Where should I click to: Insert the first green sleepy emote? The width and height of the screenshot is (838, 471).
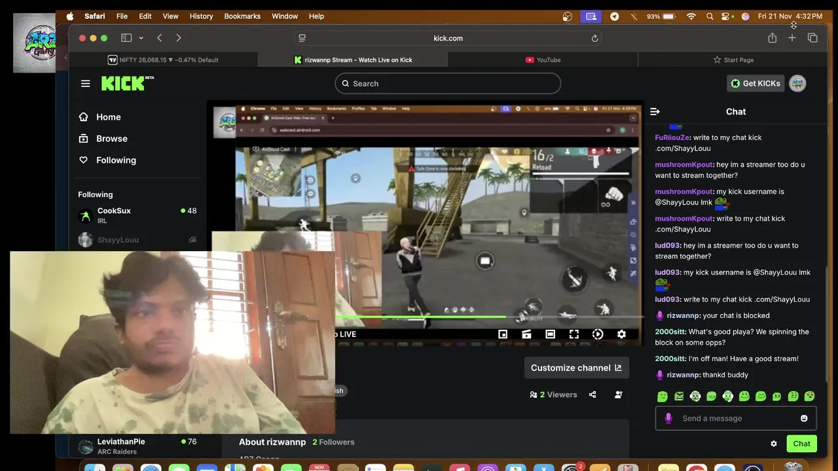pyautogui.click(x=663, y=396)
